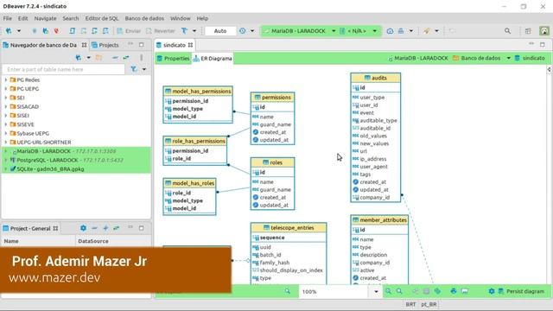Expand the SISEVE folder
The width and height of the screenshot is (553, 311).
(6, 124)
